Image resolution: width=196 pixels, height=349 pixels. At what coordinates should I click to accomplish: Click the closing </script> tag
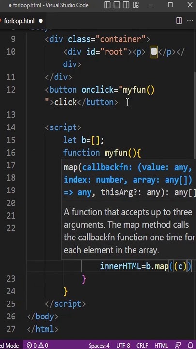click(x=65, y=304)
